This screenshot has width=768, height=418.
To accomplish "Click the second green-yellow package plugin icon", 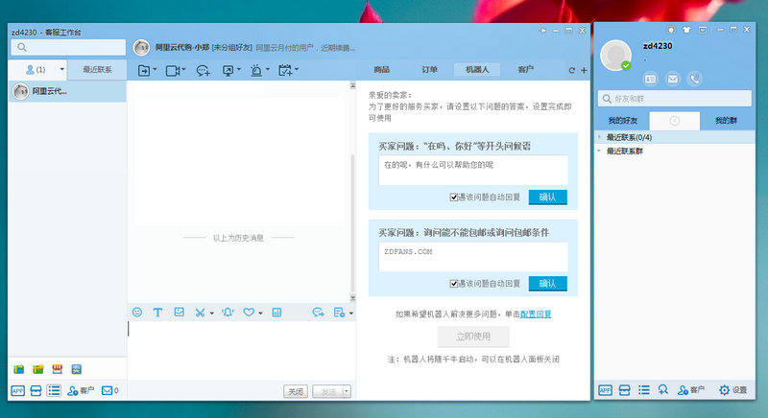I will tap(38, 369).
